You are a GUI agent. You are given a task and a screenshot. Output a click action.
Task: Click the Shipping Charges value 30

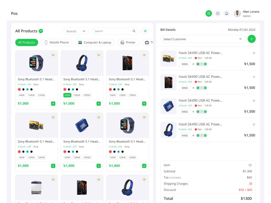250,184
